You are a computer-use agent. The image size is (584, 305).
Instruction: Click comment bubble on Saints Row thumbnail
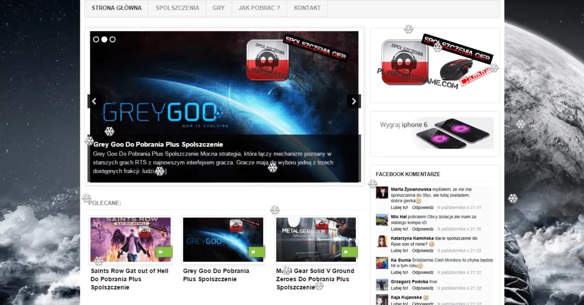click(164, 252)
